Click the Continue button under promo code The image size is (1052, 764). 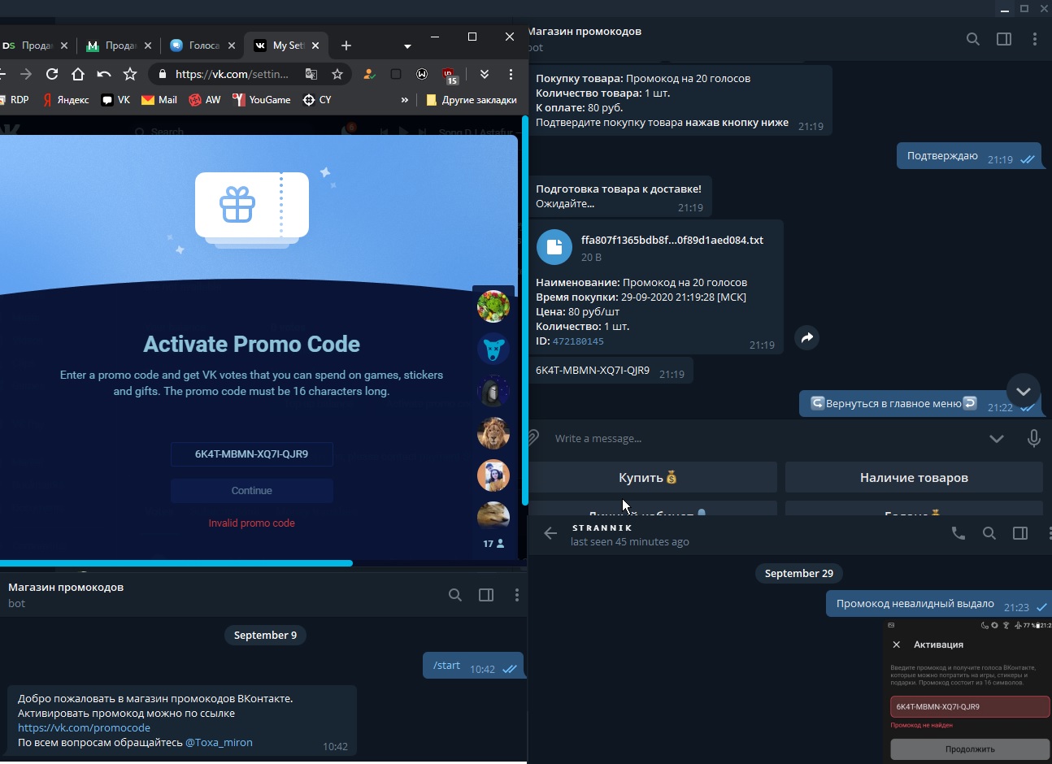click(x=252, y=491)
